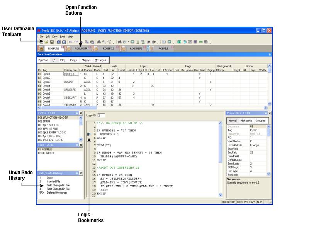Toggle the Undo/Redo History panel pin
The width and height of the screenshot is (309, 232).
click(x=77, y=173)
